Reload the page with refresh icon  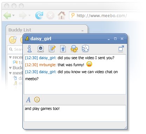point(39,15)
